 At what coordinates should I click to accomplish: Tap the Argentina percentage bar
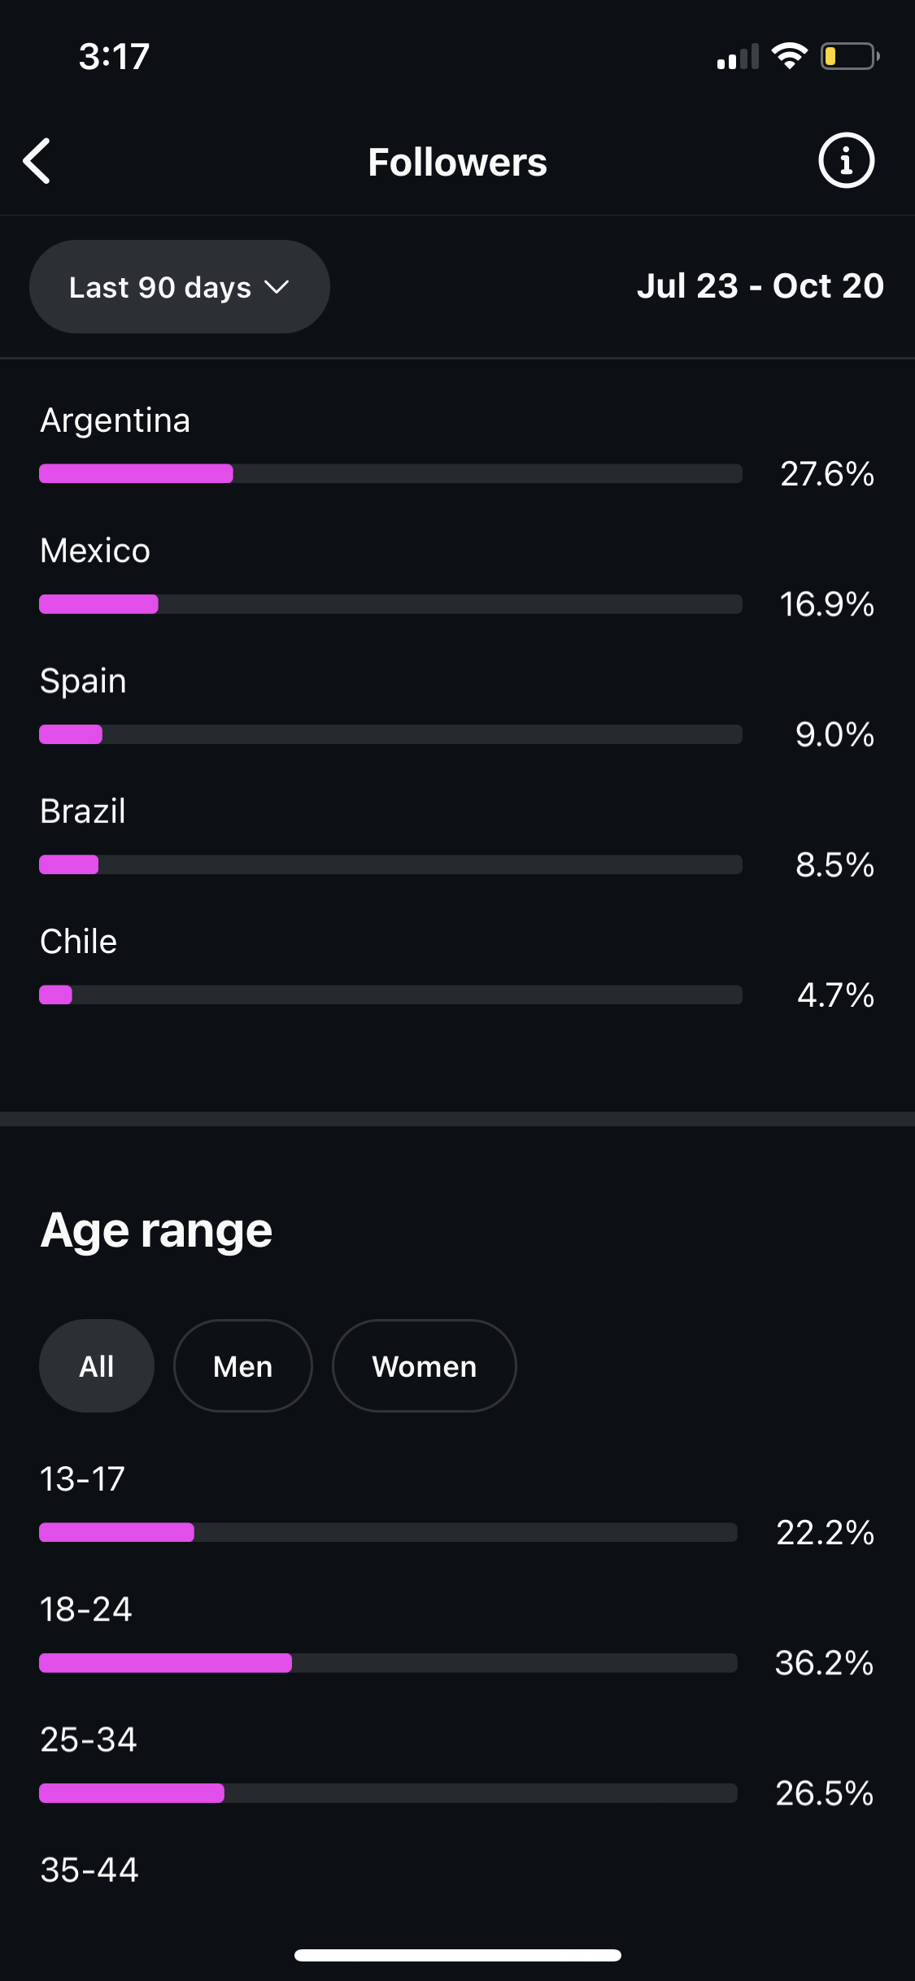(x=390, y=473)
